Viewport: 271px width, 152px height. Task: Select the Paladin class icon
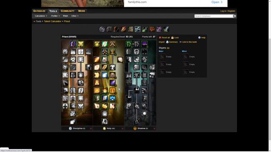pos(130,29)
